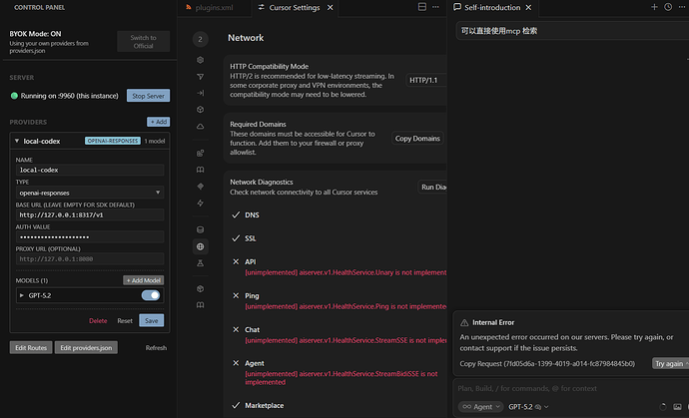
Task: Click the Copy Domains button
Action: pyautogui.click(x=417, y=139)
